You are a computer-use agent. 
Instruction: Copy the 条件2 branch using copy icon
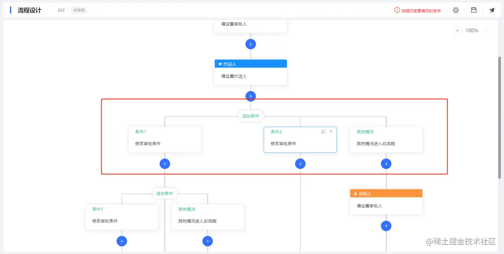click(323, 132)
